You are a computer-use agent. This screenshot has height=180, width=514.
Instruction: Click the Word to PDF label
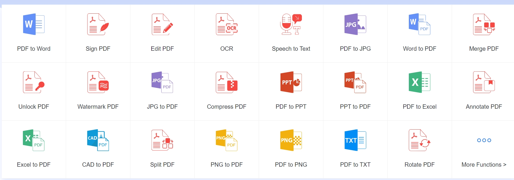pos(420,49)
